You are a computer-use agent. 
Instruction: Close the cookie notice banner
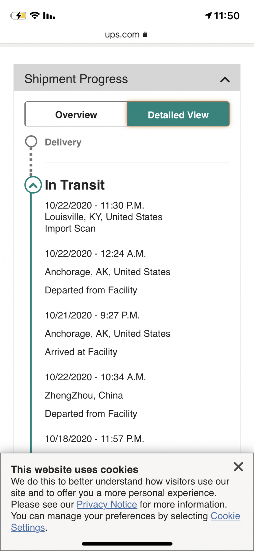click(238, 467)
